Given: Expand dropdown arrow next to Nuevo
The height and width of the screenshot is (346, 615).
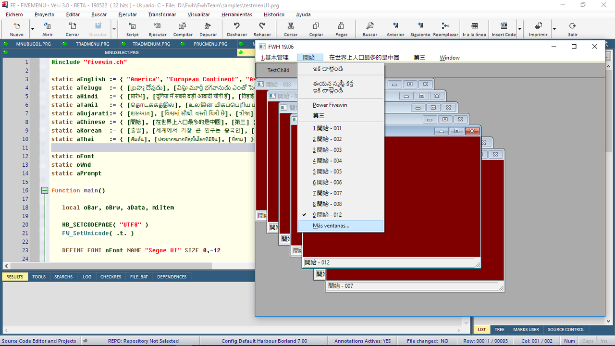Looking at the screenshot, I should [33, 29].
